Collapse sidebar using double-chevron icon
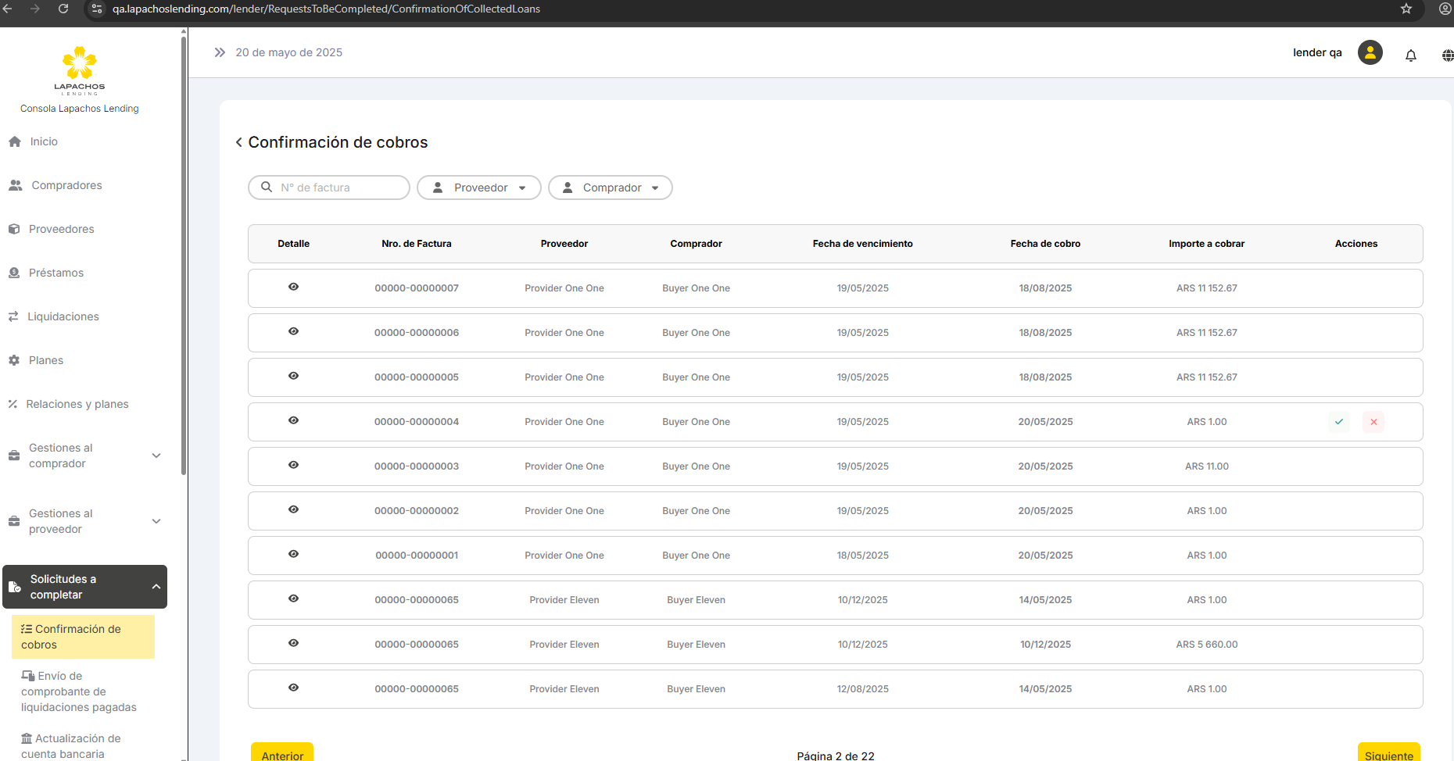 coord(220,52)
